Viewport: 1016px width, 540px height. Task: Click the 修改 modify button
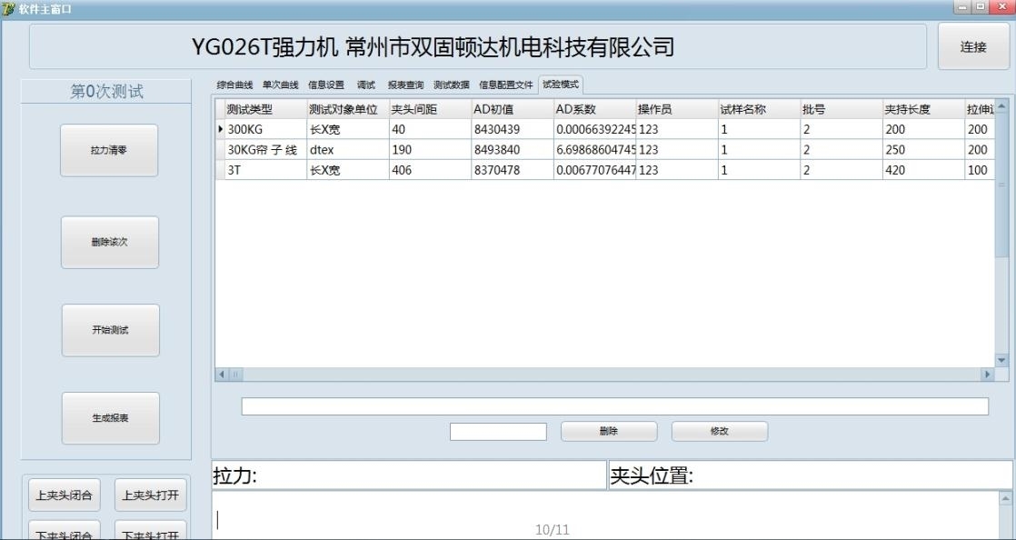[719, 432]
